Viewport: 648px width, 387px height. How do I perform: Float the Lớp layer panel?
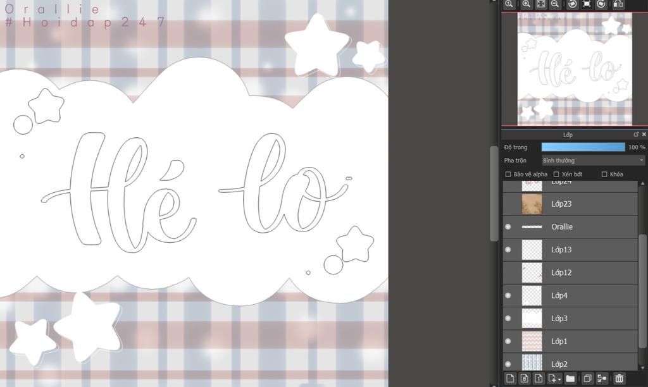point(636,134)
